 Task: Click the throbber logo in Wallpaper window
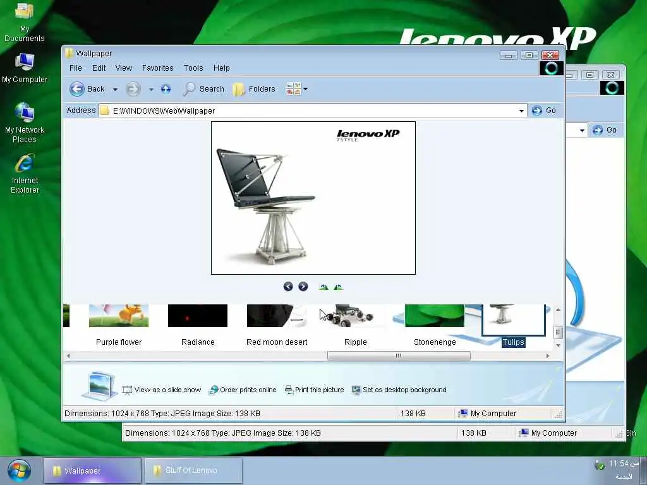pyautogui.click(x=551, y=68)
